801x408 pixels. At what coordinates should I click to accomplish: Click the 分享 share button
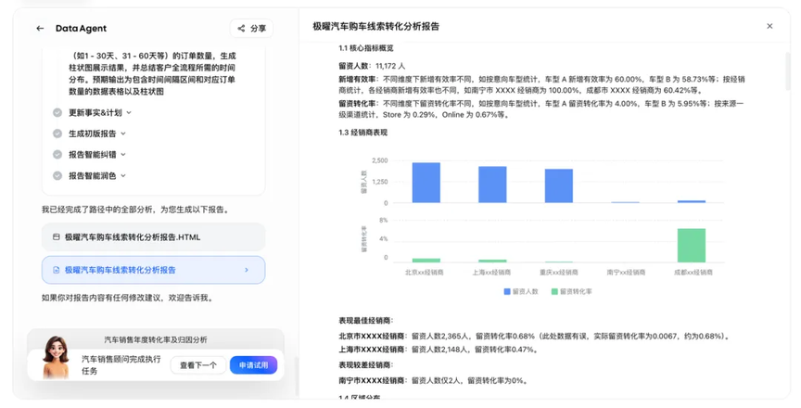click(x=251, y=29)
